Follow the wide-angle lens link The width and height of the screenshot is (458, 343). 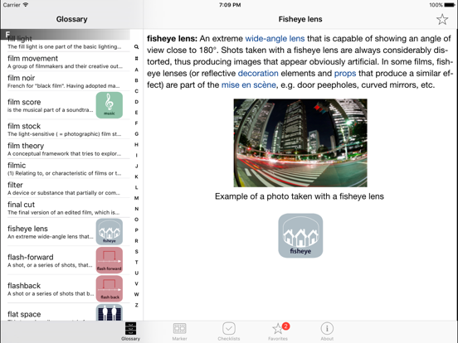(275, 38)
